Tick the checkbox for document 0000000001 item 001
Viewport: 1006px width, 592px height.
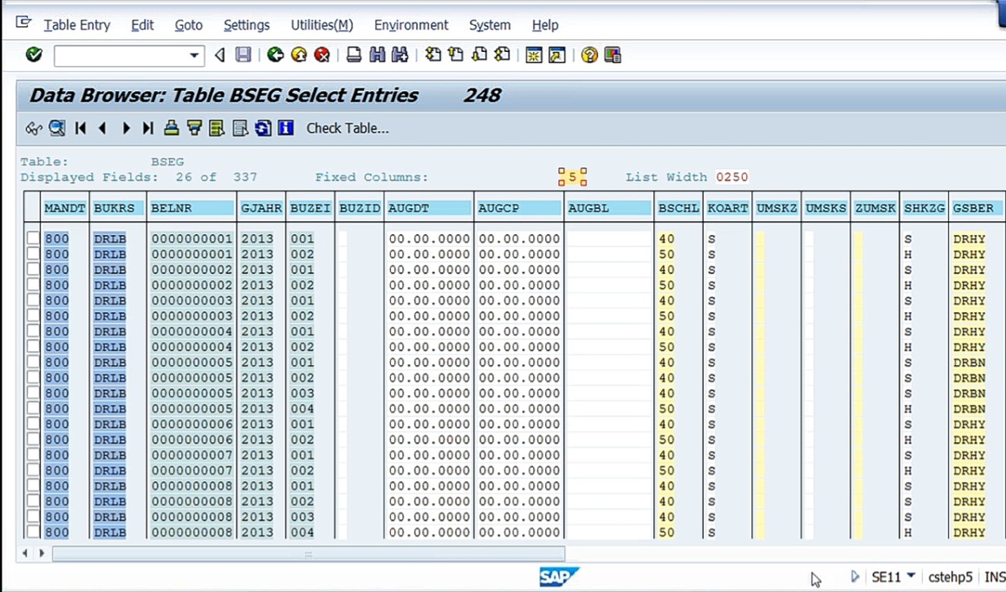coord(33,238)
